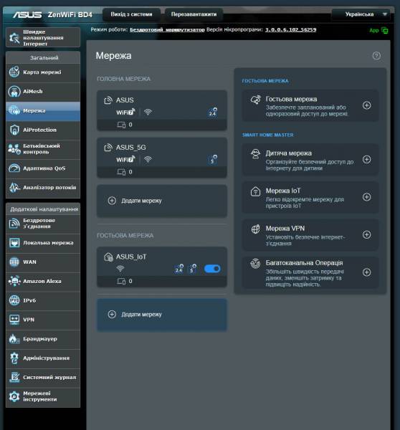Open the Firewall (Брандмауер) flame icon
Viewport: 400px width, 430px height.
(x=14, y=339)
